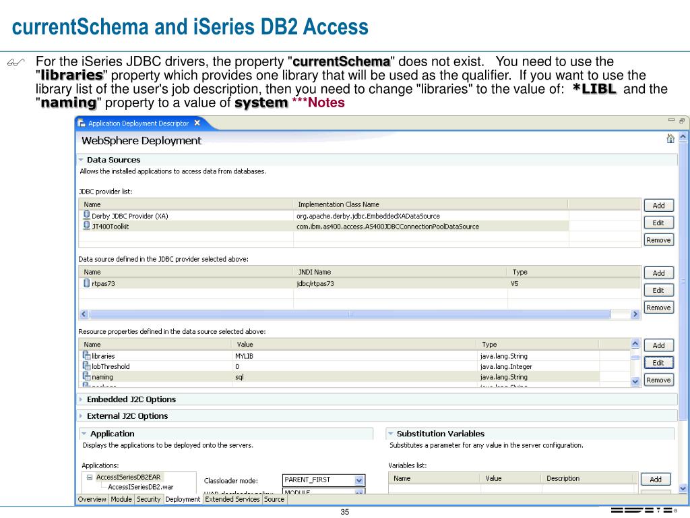Image resolution: width=690 pixels, height=518 pixels.
Task: Switch to the Deployment tab
Action: click(183, 499)
